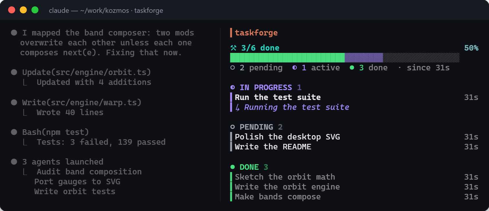Click the 'Running the test suite' status line
The height and width of the screenshot is (211, 489).
point(297,107)
